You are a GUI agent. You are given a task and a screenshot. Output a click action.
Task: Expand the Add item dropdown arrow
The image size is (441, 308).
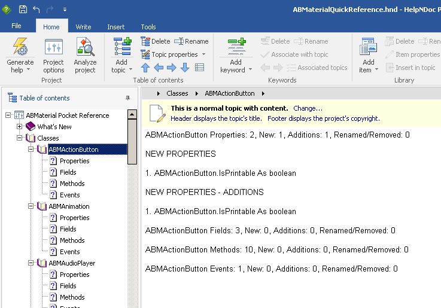coord(376,69)
